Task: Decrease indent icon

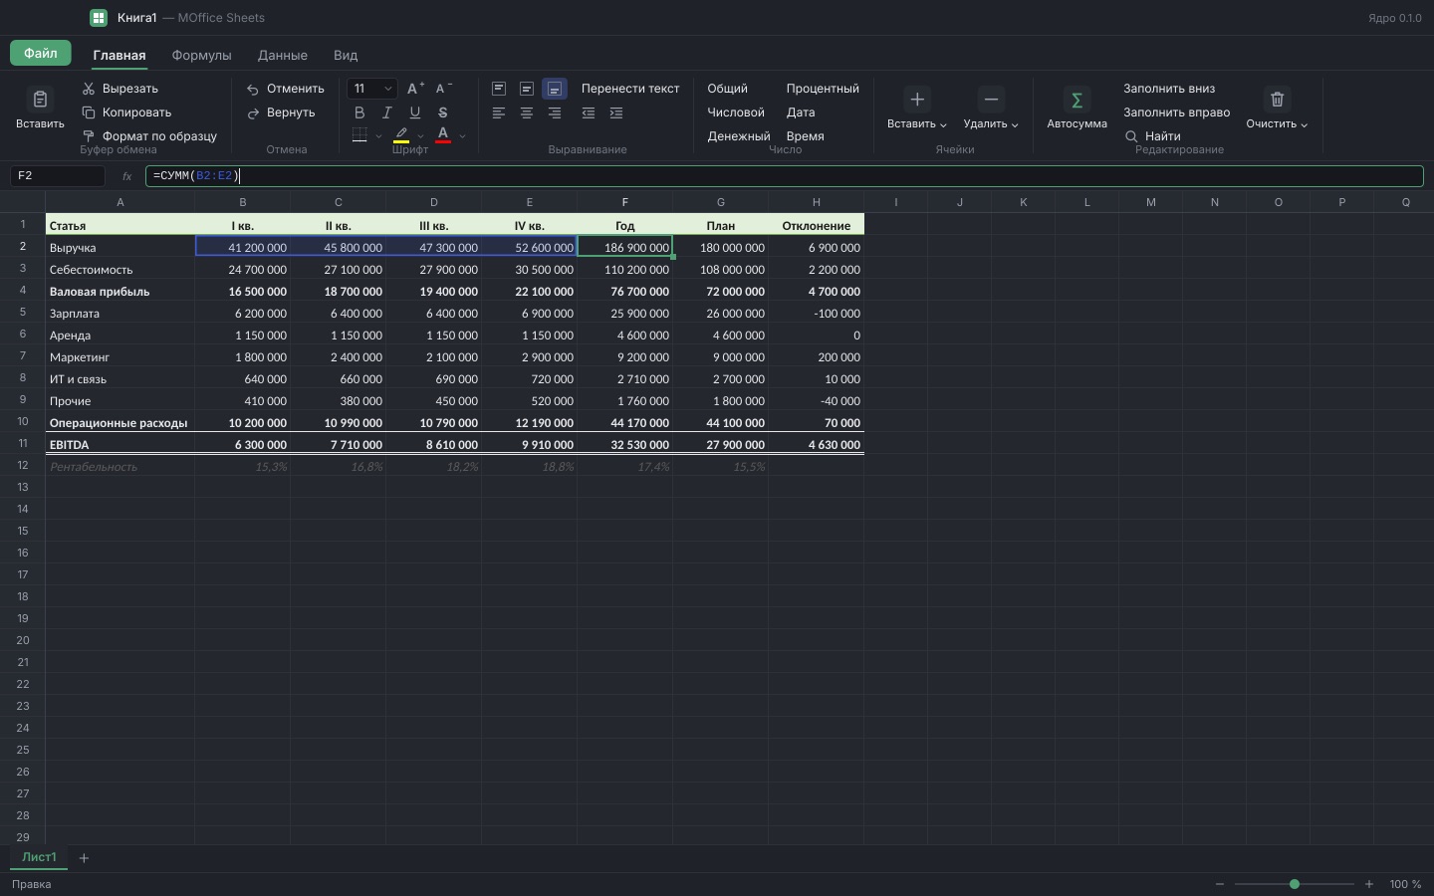Action: coord(589,112)
